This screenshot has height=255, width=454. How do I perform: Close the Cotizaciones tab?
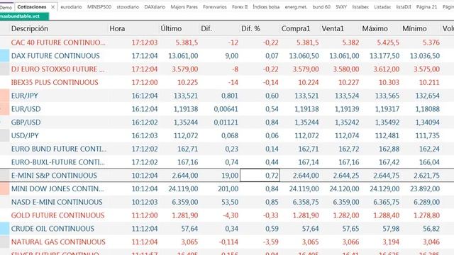(52, 7)
